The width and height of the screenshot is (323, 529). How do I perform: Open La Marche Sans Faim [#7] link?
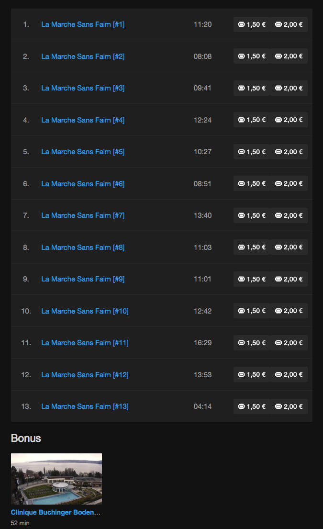click(x=83, y=215)
